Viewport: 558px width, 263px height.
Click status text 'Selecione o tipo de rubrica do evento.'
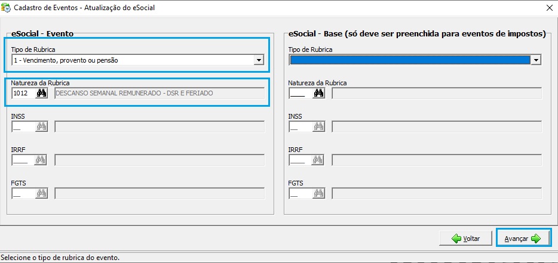[60, 258]
